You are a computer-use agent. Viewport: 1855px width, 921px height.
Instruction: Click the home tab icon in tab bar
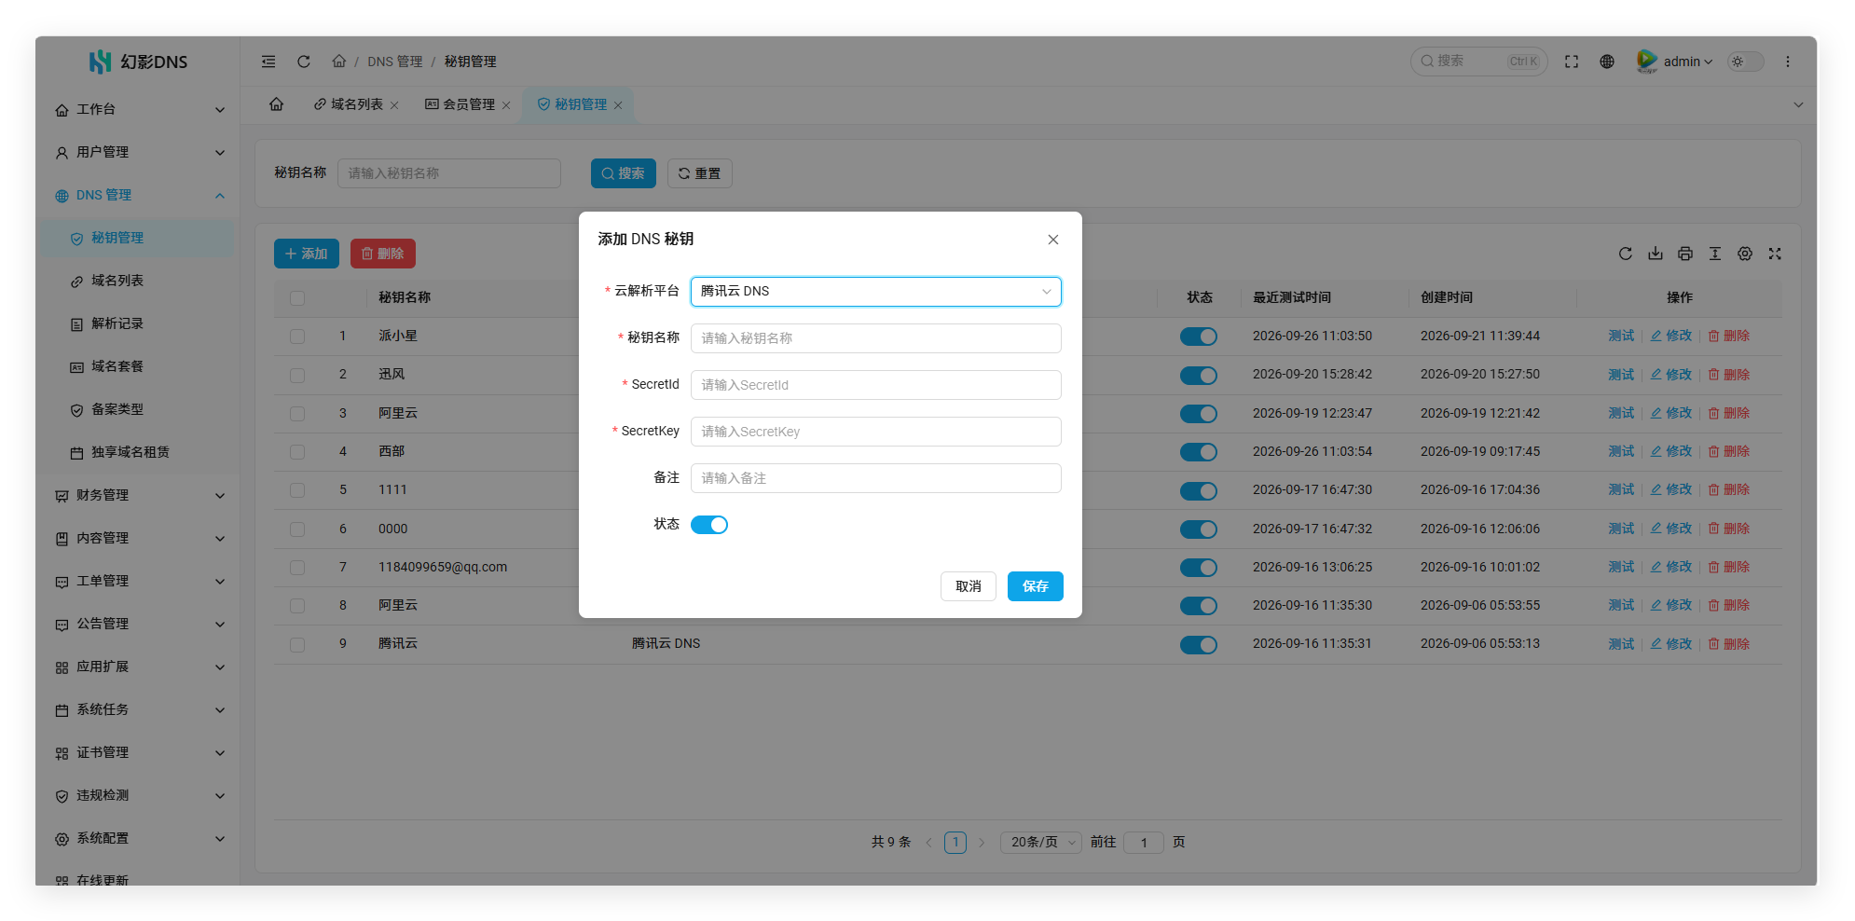tap(277, 104)
